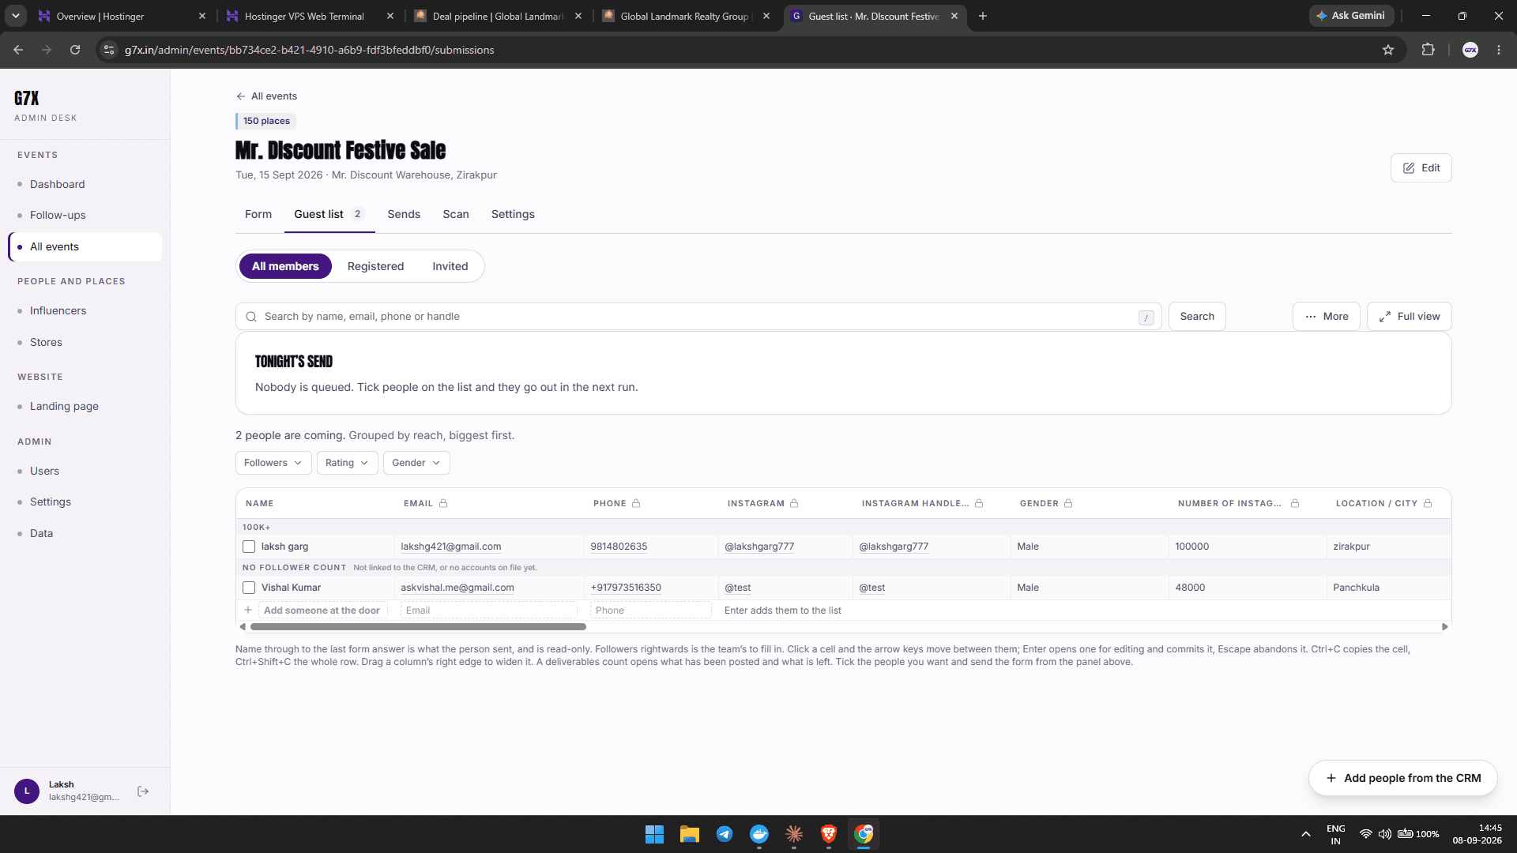
Task: Reload the page in the browser
Action: [x=75, y=50]
